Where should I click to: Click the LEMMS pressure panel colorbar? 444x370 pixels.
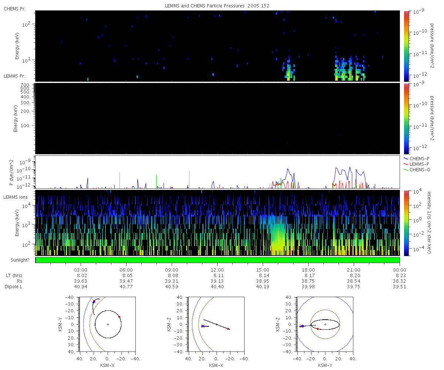[x=406, y=118]
